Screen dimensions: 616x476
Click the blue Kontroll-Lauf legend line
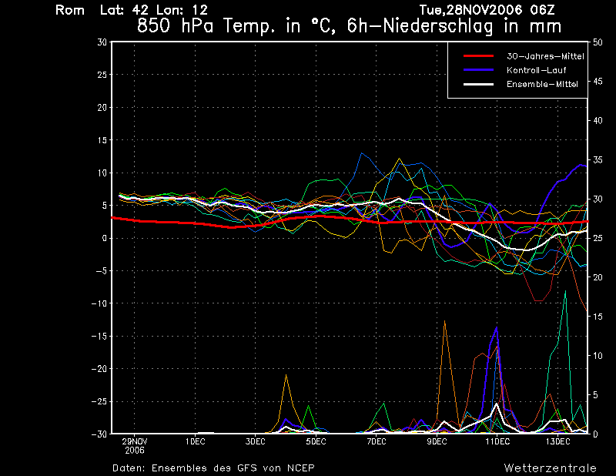(477, 70)
